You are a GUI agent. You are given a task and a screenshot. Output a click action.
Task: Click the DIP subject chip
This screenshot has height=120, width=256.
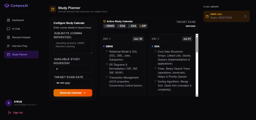(143, 26)
